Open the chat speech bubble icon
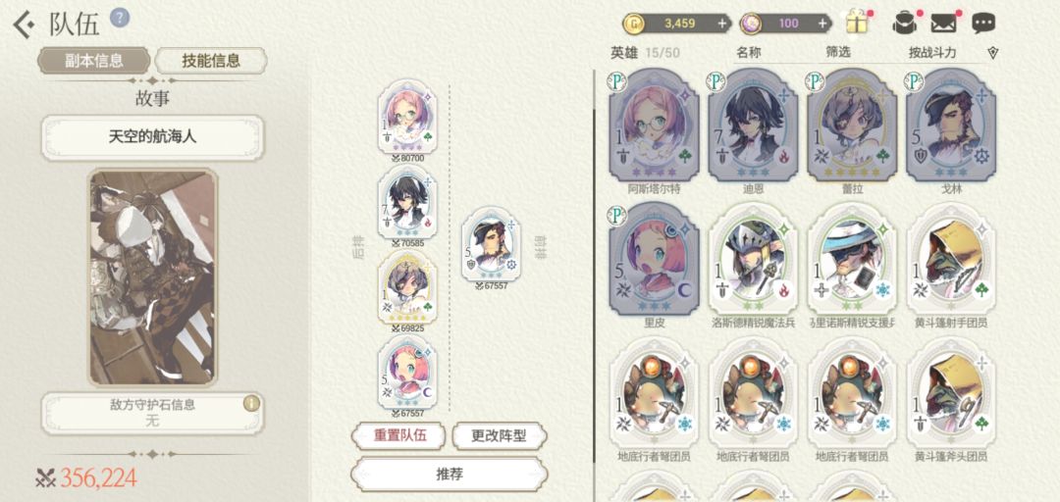Image resolution: width=1060 pixels, height=502 pixels. click(983, 24)
